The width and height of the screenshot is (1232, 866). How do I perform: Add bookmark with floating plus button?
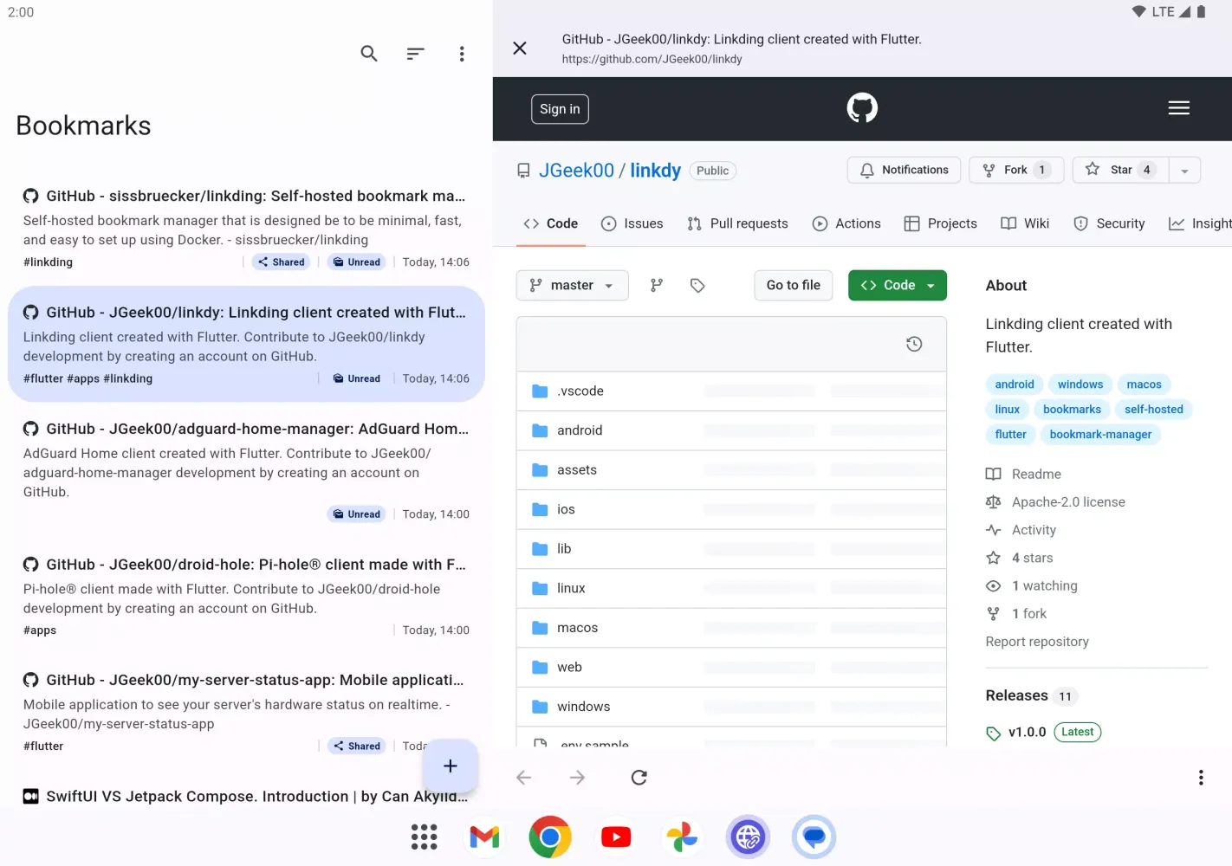click(451, 766)
